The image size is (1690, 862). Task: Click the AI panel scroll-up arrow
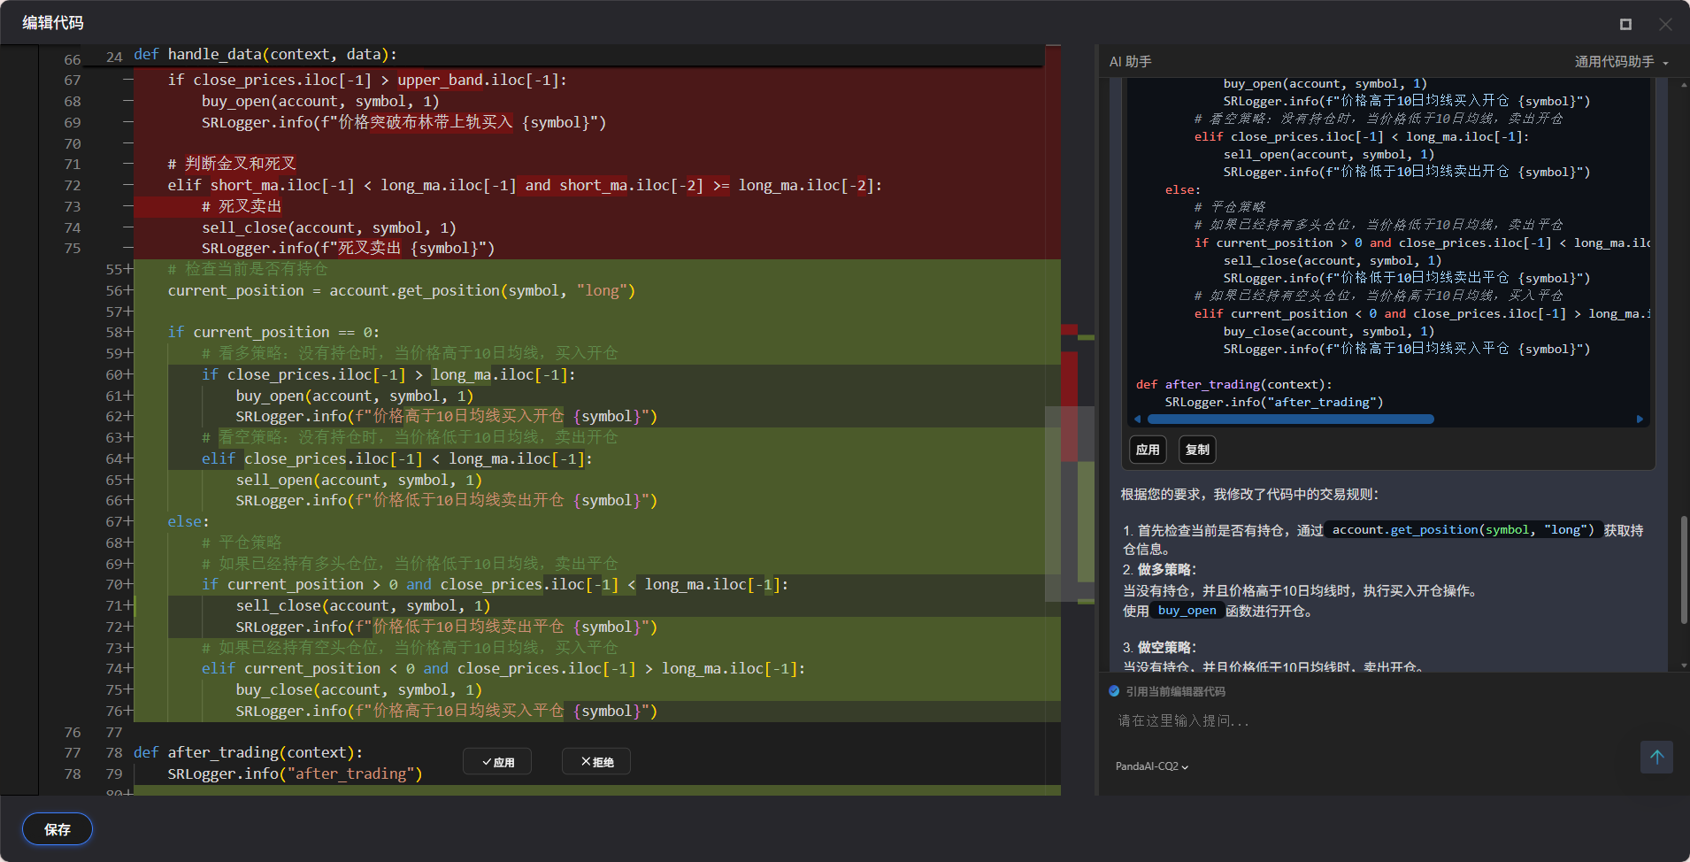[1683, 85]
